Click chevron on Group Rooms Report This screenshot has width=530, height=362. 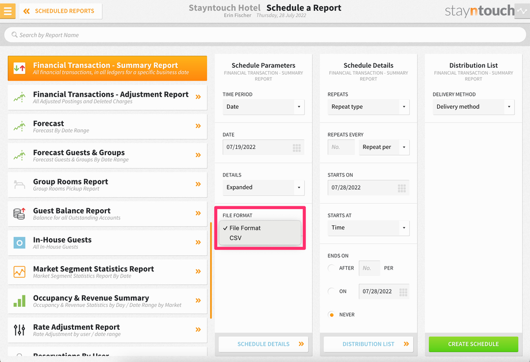pos(198,184)
